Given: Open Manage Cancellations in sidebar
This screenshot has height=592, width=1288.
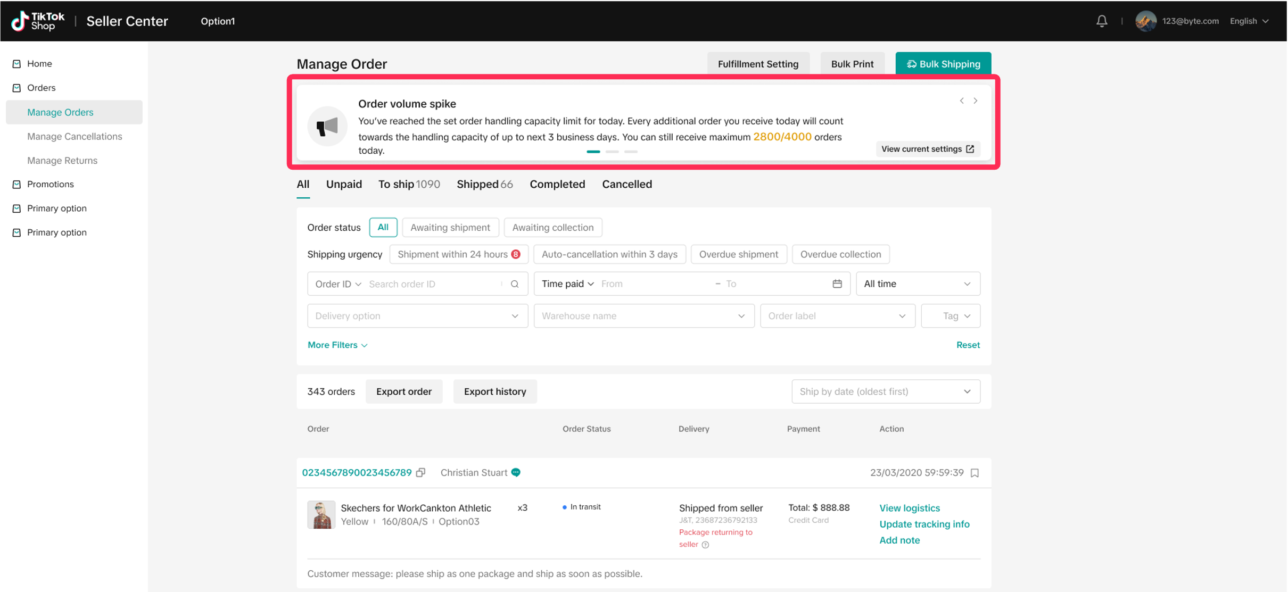Looking at the screenshot, I should pyautogui.click(x=75, y=136).
